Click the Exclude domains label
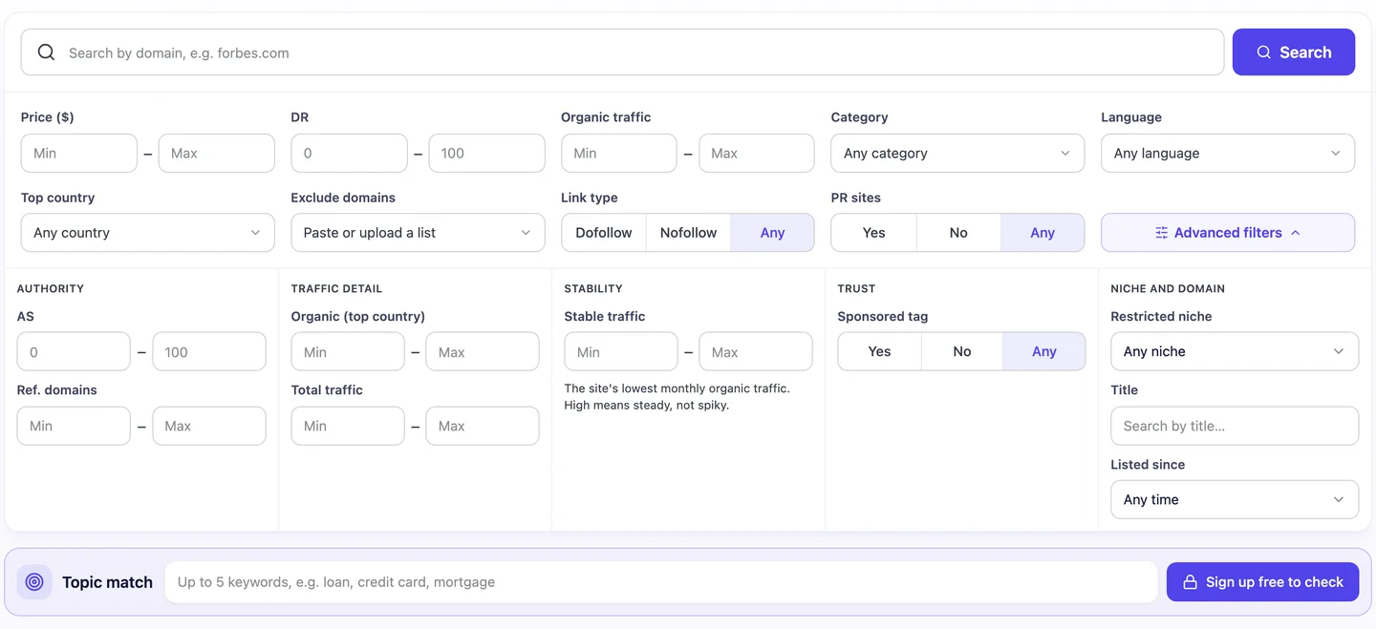 tap(343, 198)
